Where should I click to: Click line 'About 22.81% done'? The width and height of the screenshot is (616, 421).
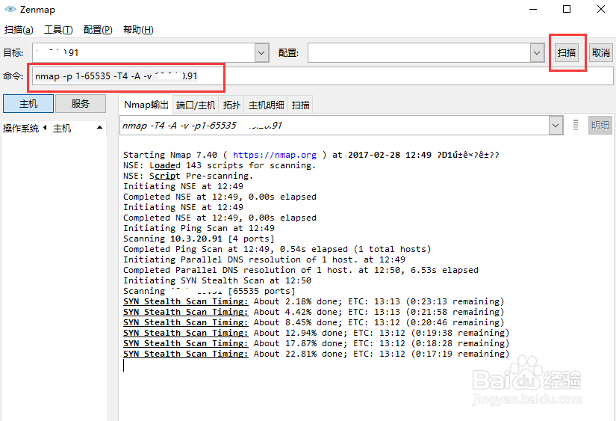317,354
